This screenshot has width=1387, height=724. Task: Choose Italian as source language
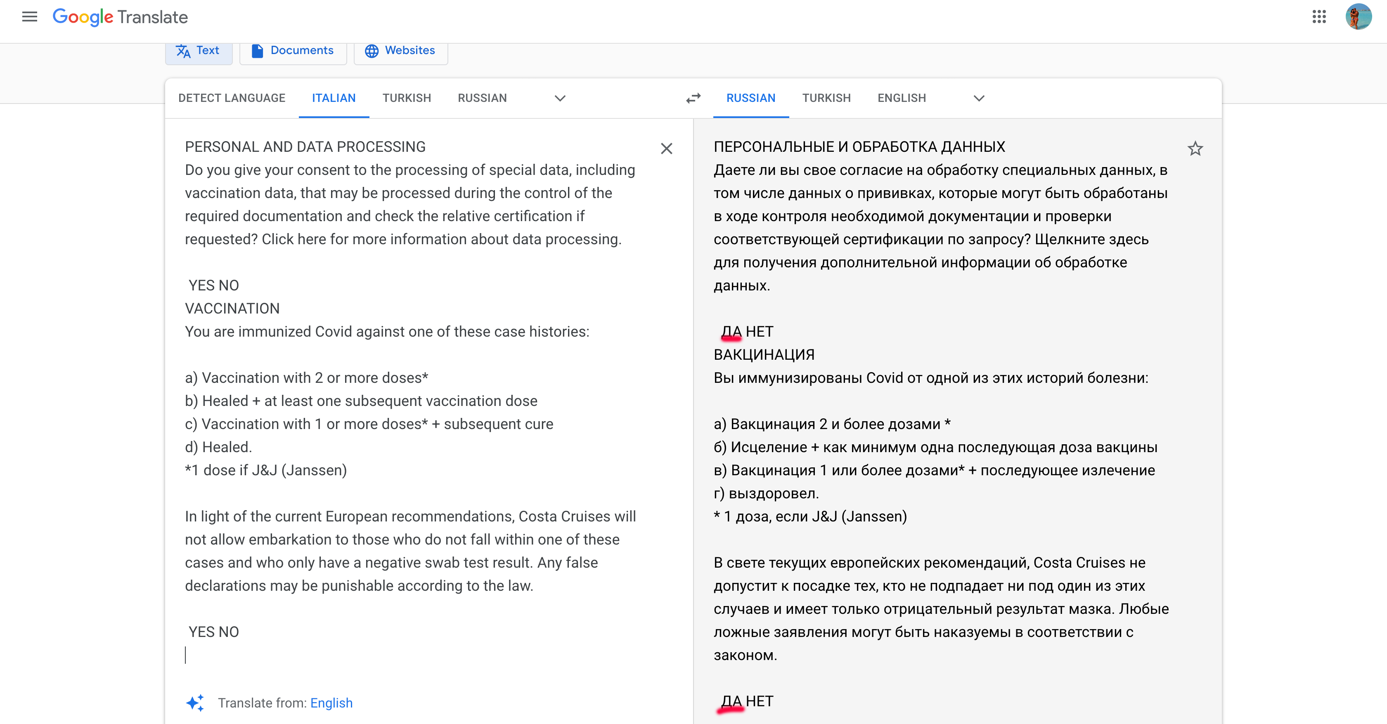(x=334, y=98)
